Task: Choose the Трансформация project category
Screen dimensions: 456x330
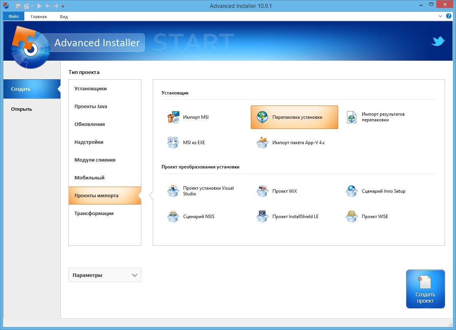Action: click(x=94, y=213)
